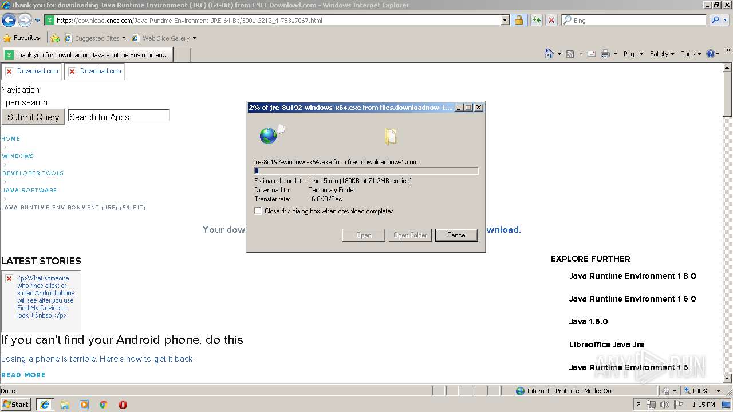The image size is (733, 412).
Task: Open the privacy lock status dropdown
Action: coord(669,391)
